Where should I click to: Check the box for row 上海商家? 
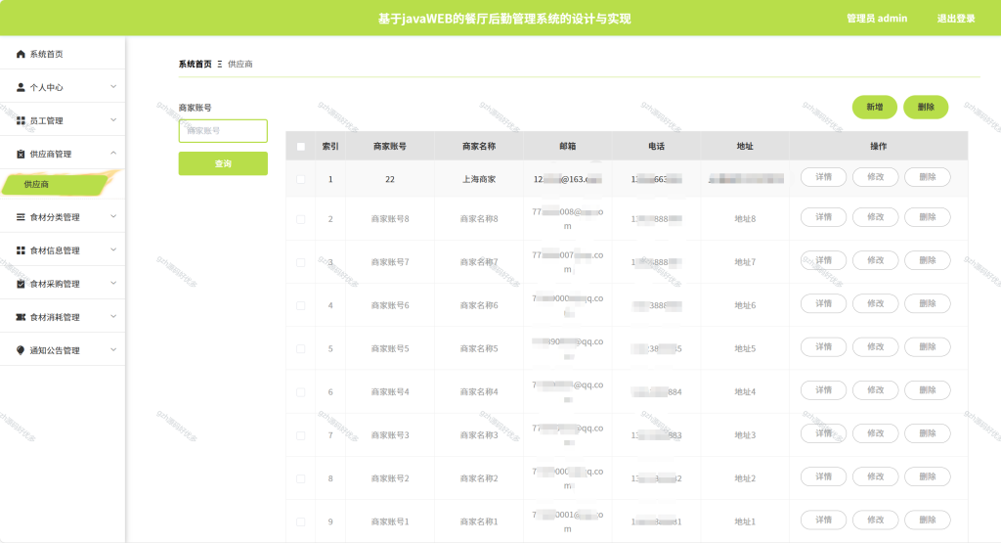pos(301,179)
